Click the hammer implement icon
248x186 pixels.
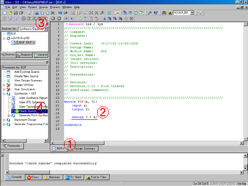coord(117,13)
